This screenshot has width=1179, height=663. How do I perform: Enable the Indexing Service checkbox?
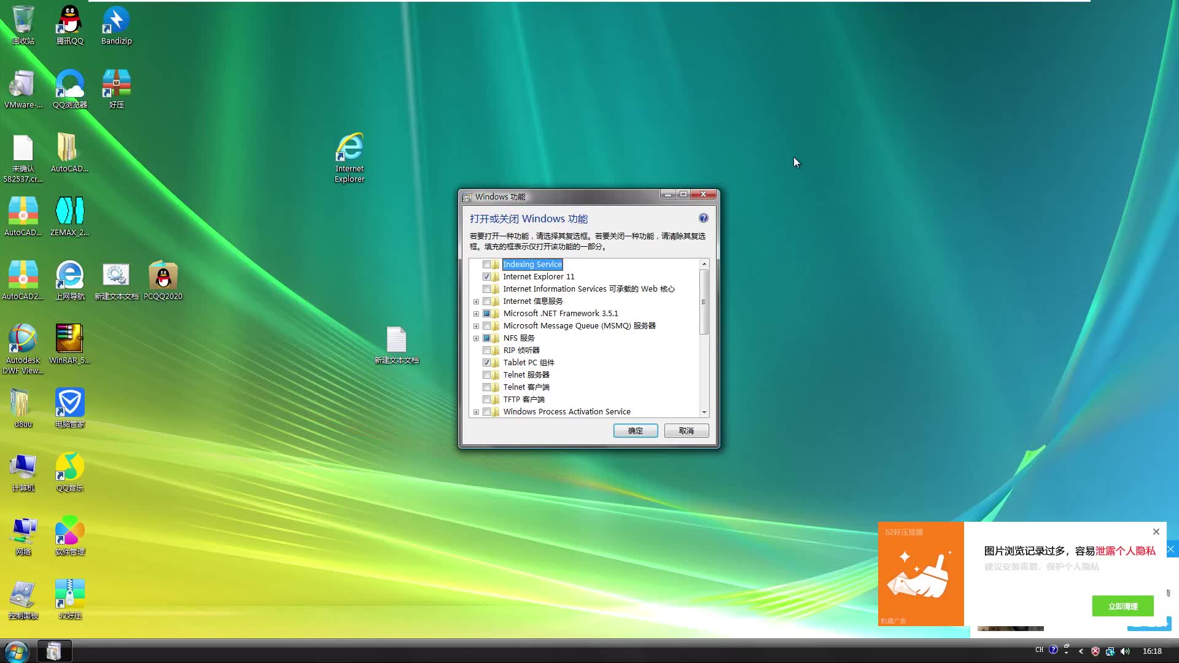pyautogui.click(x=488, y=264)
